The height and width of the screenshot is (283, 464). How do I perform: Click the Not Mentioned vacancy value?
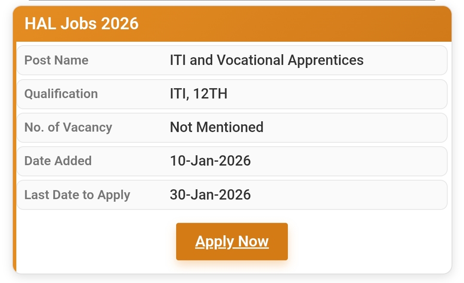pyautogui.click(x=217, y=127)
